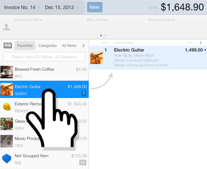
Task: Show more tabs with the right chevron
Action: click(83, 46)
